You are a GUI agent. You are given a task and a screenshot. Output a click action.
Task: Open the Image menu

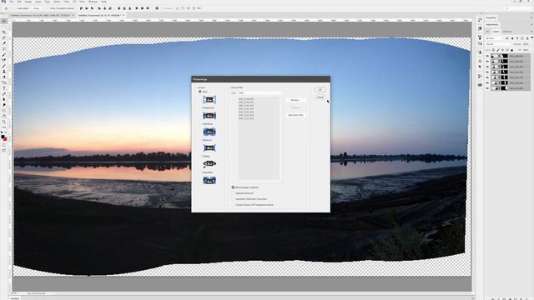click(x=28, y=2)
